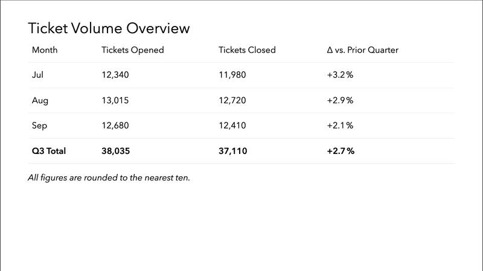This screenshot has width=483, height=271.
Task: Select the Jul tickets closed value 11,980
Action: 232,75
